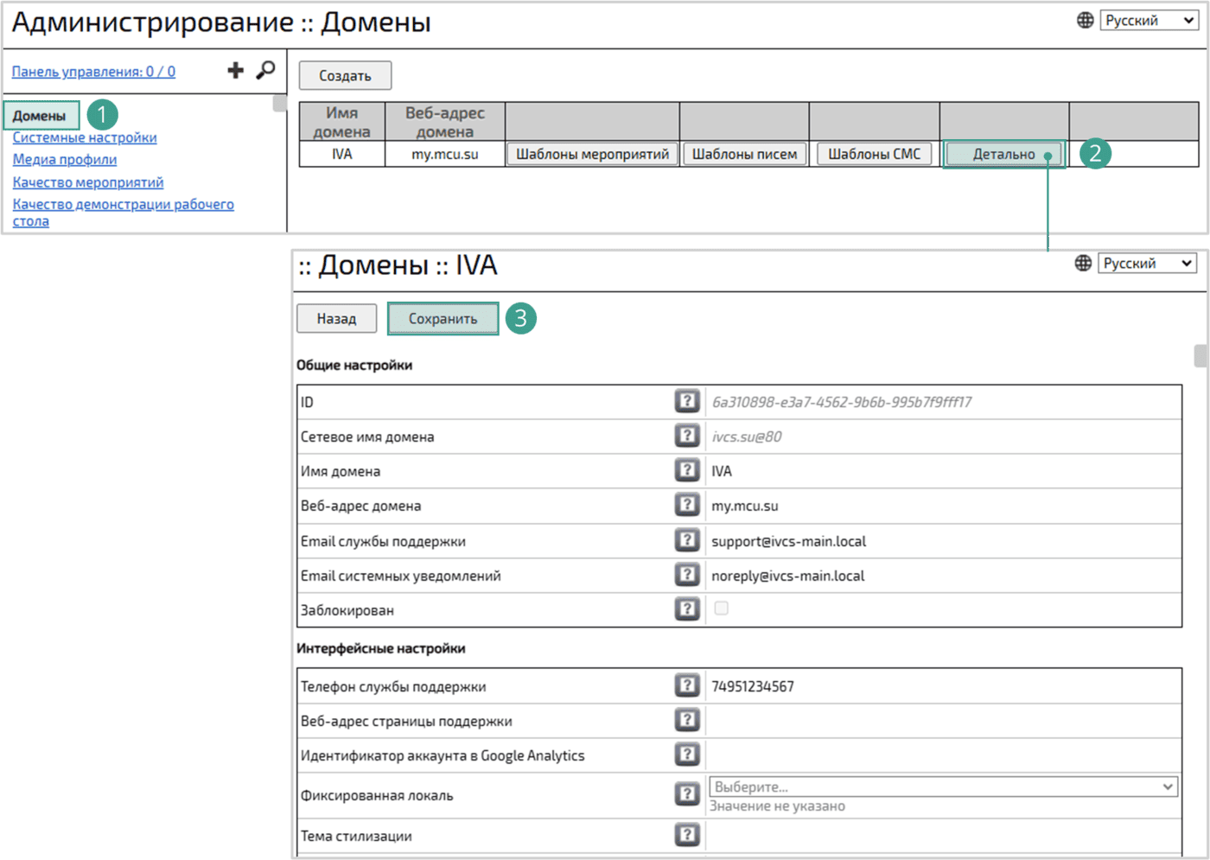Open Шаблоны мероприятий for IVA domain
Viewport: 1210px width, 860px height.
pyautogui.click(x=592, y=154)
